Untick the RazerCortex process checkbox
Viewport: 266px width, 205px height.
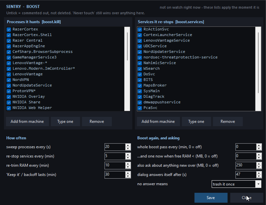coord(9,29)
